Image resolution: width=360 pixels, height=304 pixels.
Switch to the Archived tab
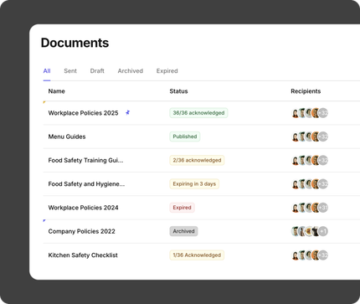click(131, 71)
